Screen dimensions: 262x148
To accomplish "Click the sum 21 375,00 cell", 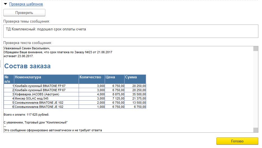I will (135, 98).
